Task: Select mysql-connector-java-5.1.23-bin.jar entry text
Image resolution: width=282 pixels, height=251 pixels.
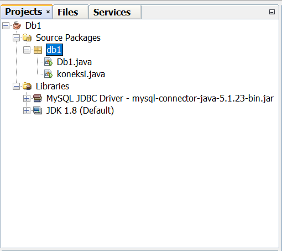Action: [160, 98]
